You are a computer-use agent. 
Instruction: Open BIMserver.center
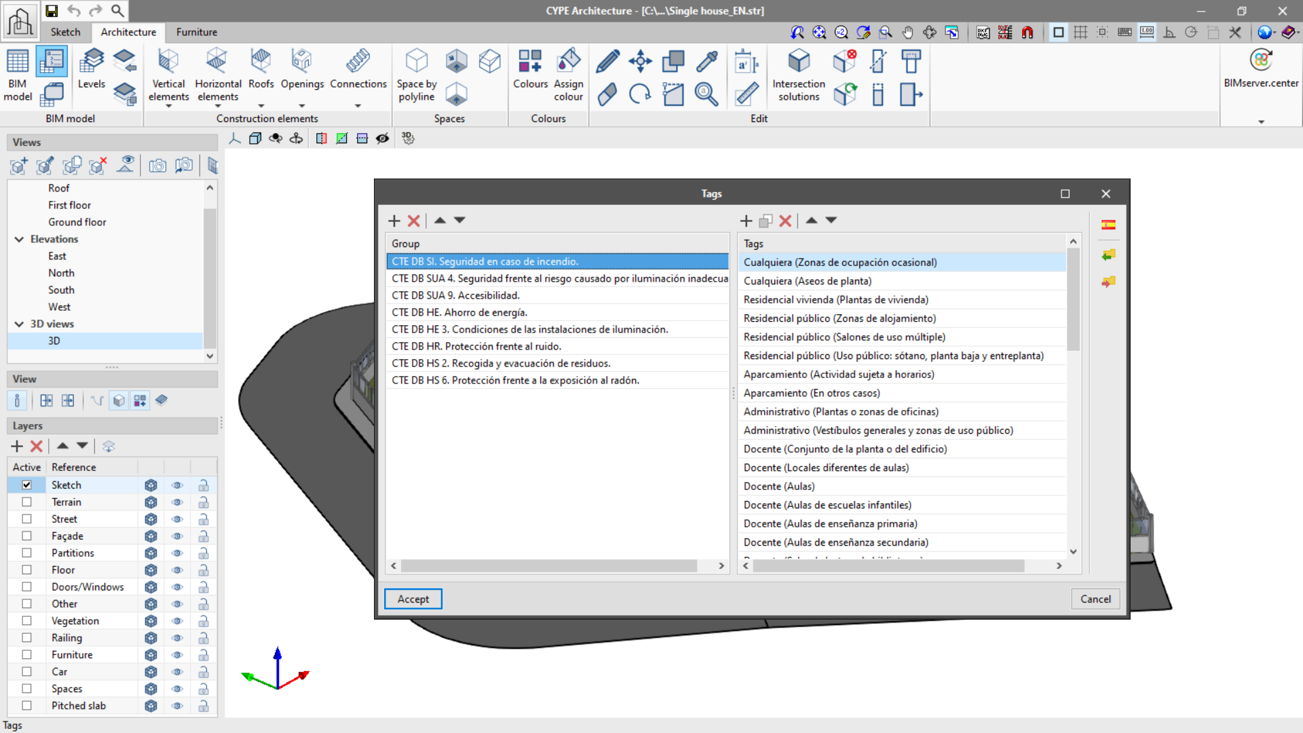[x=1261, y=69]
